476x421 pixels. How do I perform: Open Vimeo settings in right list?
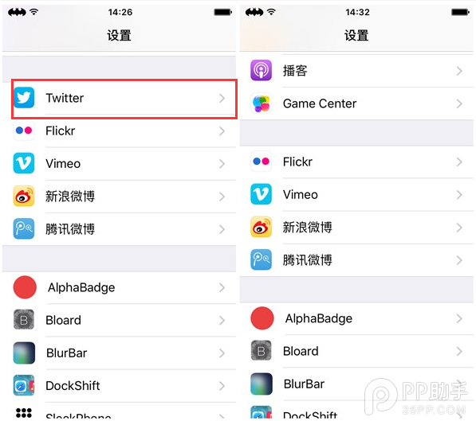point(356,194)
